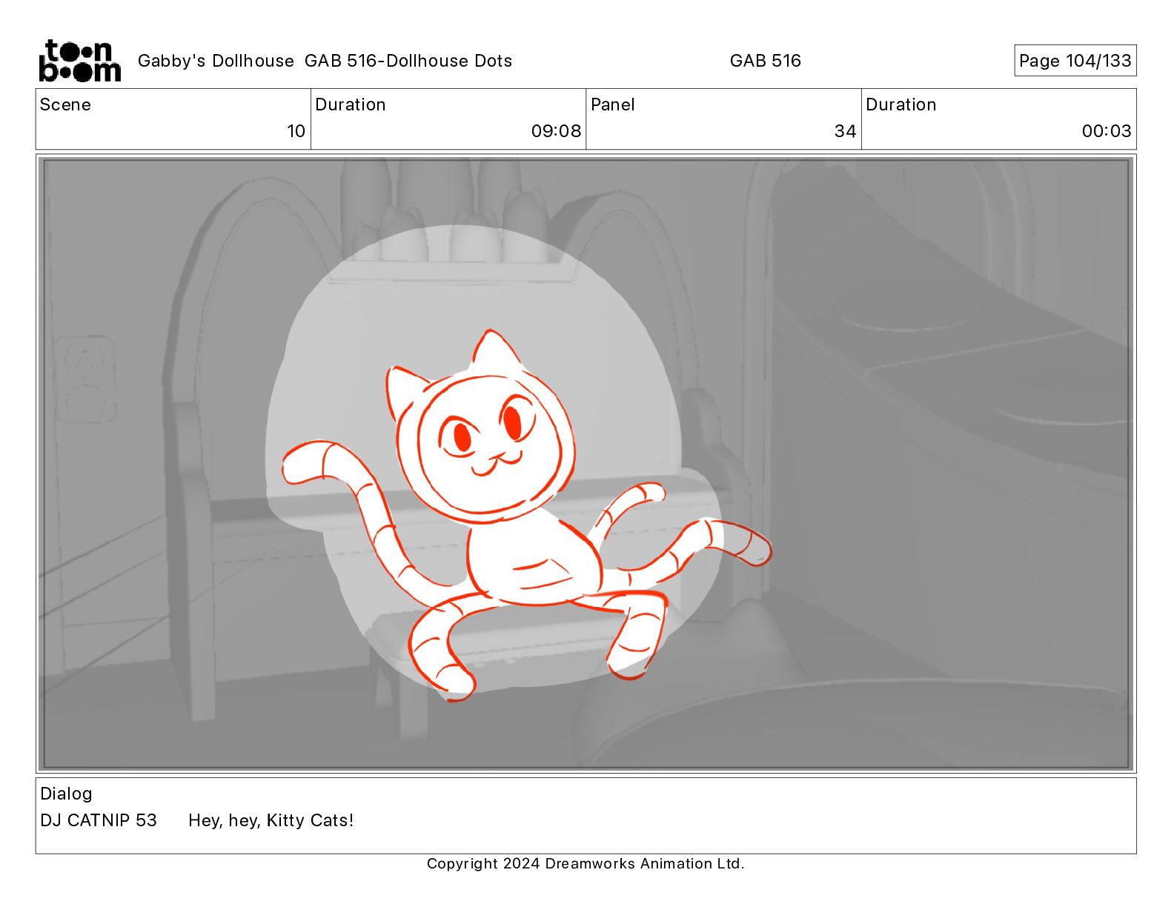
Task: Click the Toon Boom logo
Action: (79, 60)
